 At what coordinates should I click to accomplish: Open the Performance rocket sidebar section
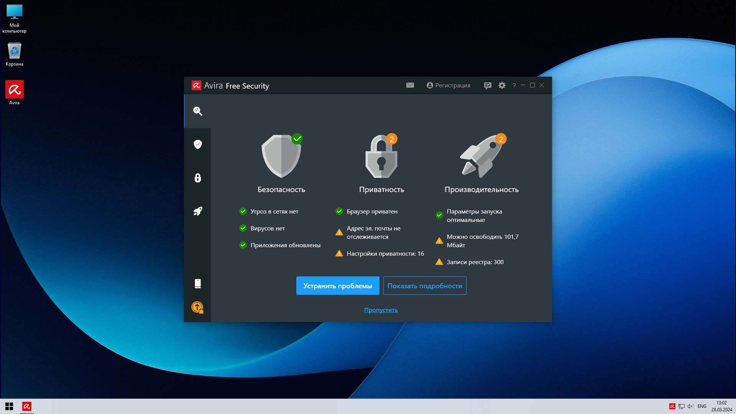[x=197, y=211]
